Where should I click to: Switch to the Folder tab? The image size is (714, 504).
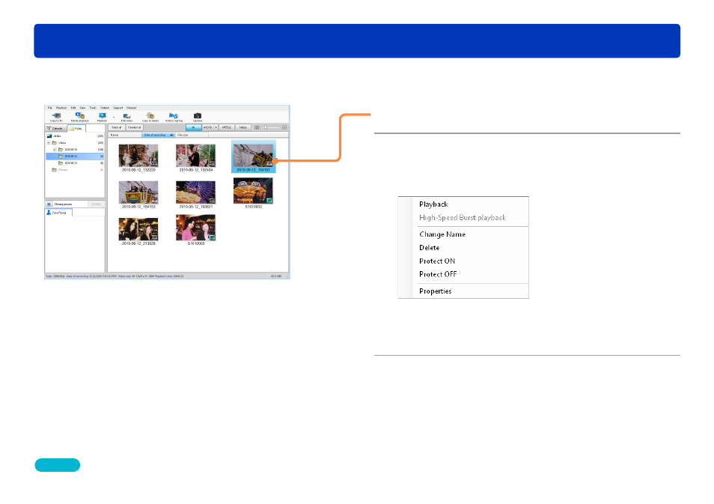[77, 129]
